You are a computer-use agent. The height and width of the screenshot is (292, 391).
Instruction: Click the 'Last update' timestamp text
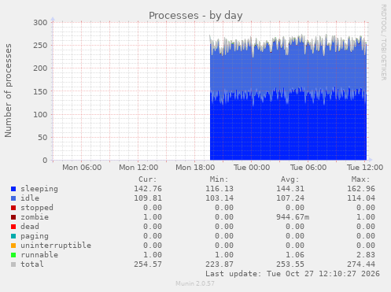tap(293, 274)
